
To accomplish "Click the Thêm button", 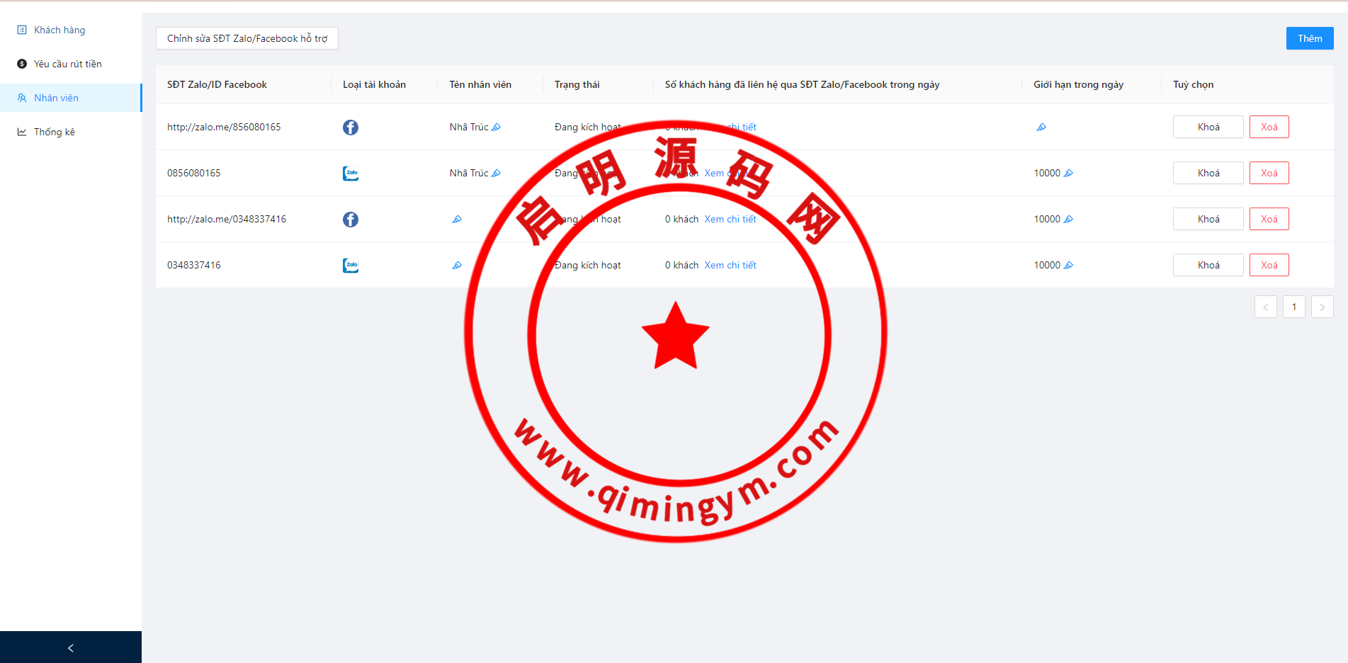I will point(1310,38).
